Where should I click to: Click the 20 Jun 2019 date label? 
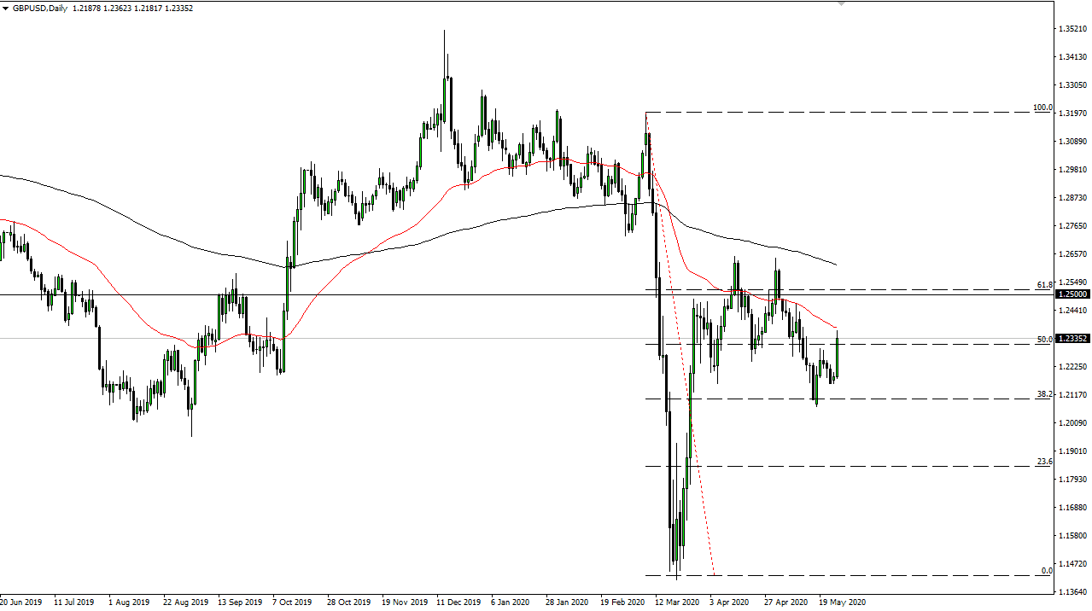[x=20, y=602]
